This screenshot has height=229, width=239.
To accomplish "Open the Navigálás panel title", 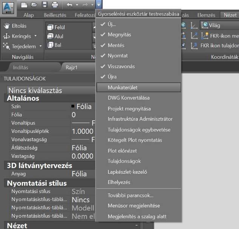I will (x=23, y=57).
